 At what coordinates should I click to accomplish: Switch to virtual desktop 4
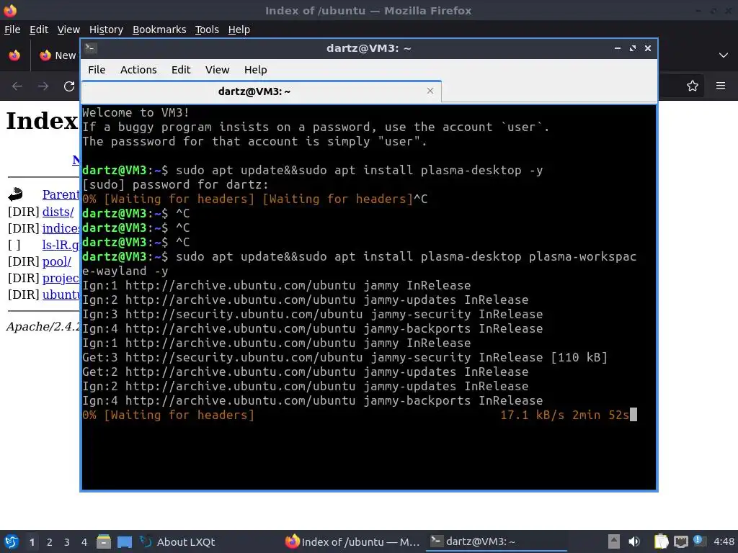(84, 542)
